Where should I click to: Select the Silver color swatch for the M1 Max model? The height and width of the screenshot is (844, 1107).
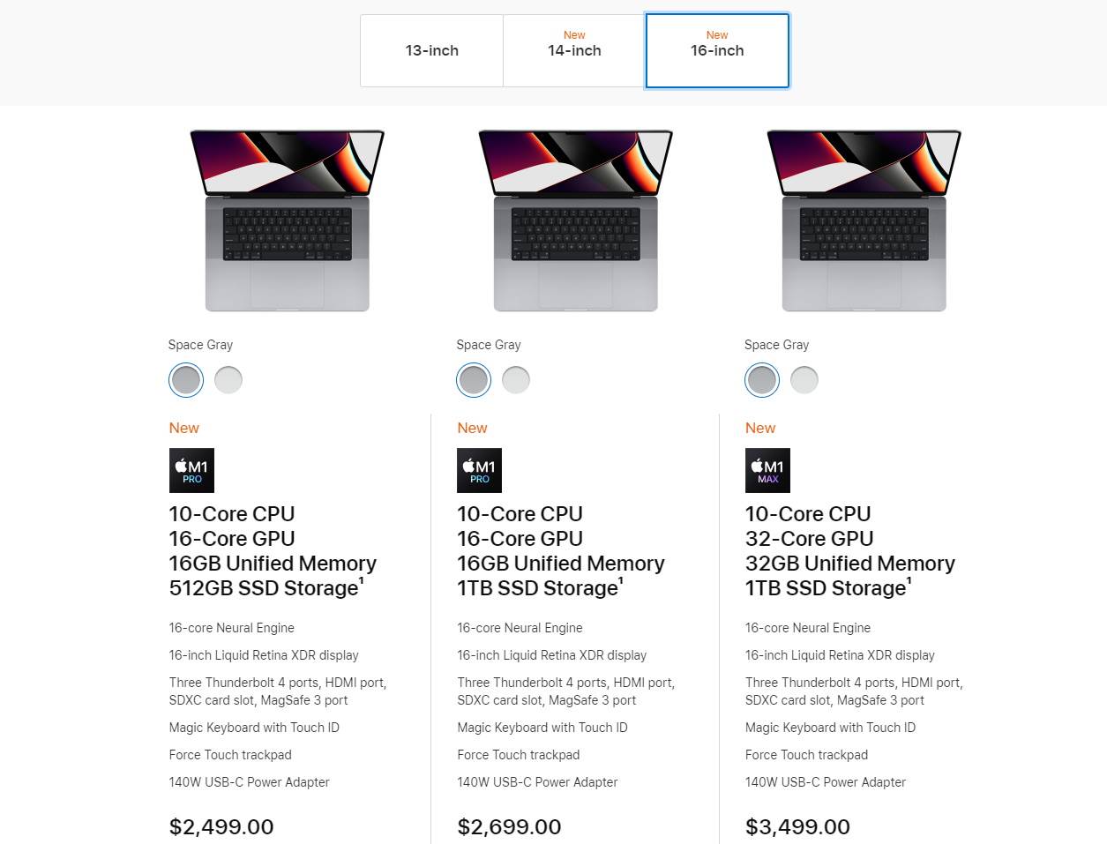click(x=804, y=379)
